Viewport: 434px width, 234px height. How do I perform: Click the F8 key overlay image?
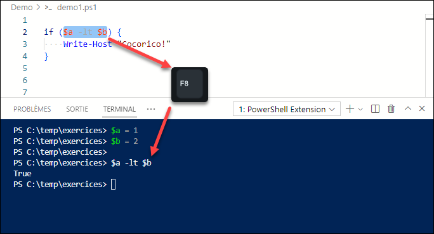tap(190, 84)
